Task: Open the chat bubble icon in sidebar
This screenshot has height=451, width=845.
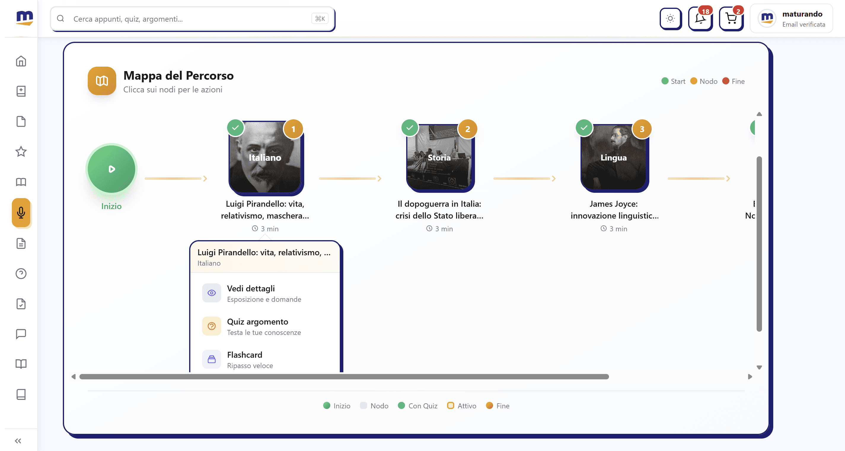Action: coord(21,334)
